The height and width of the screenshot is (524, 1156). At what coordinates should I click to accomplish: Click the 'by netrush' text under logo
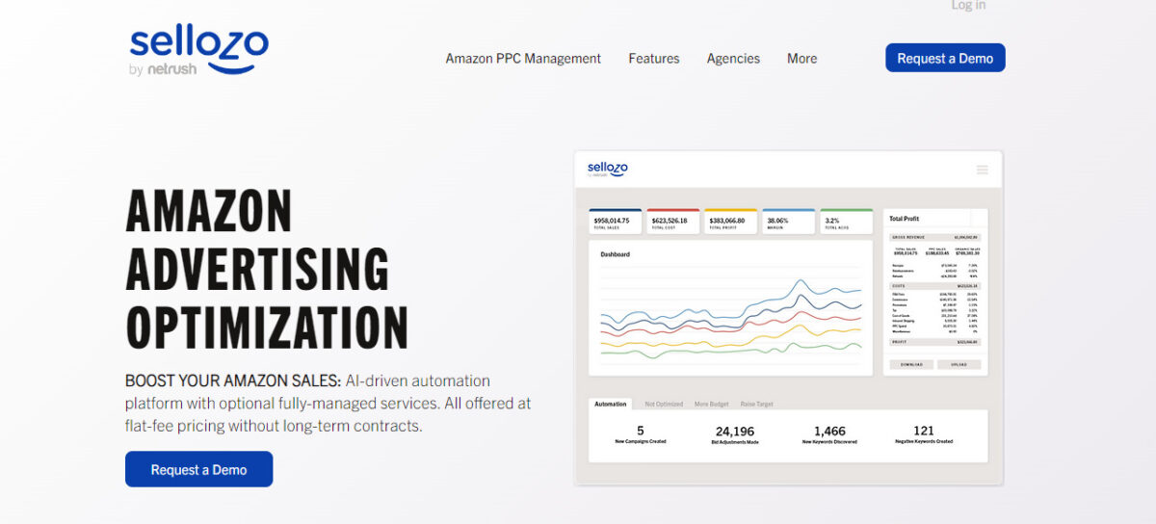(163, 68)
